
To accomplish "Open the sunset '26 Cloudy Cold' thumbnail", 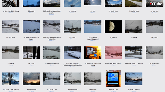I will coord(31,79).
